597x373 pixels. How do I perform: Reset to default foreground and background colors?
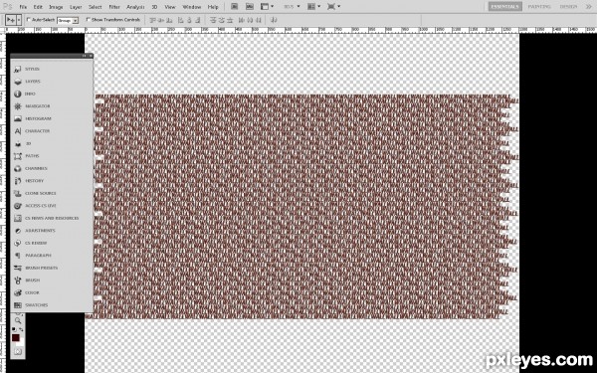(14, 329)
